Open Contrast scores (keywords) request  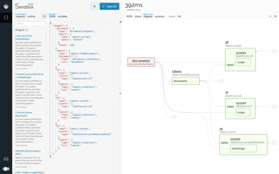(24, 114)
